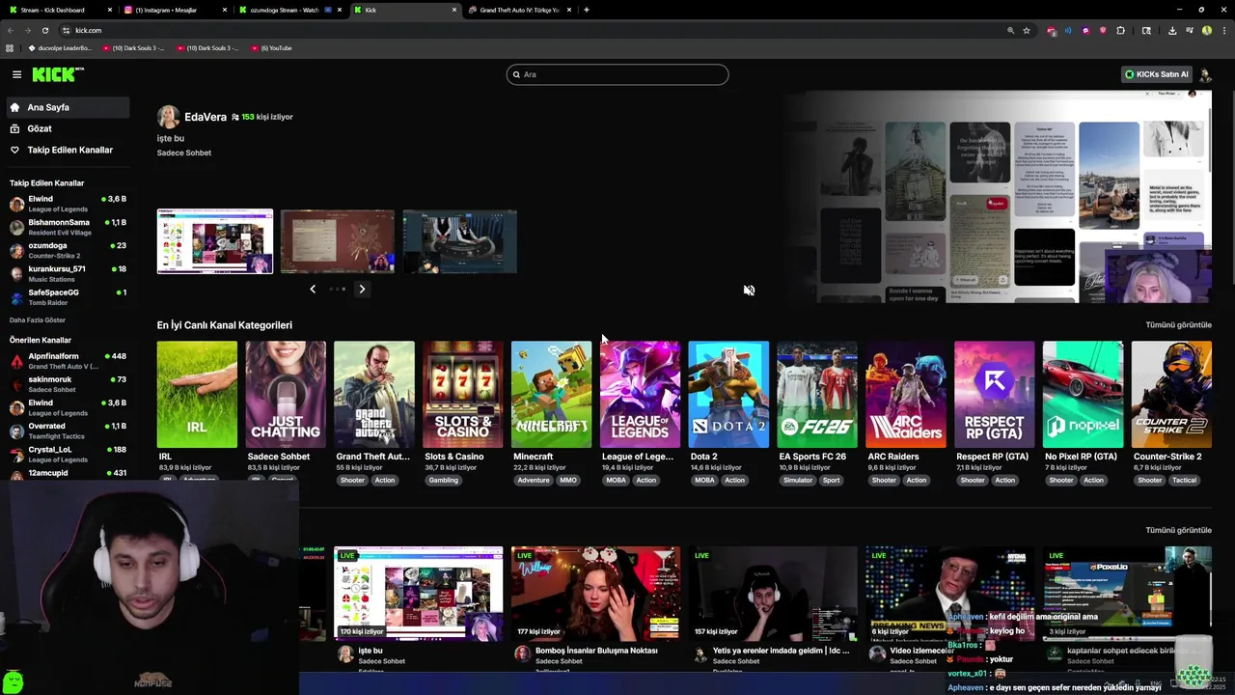Open the browser downloads icon
The width and height of the screenshot is (1235, 695).
point(1172,30)
